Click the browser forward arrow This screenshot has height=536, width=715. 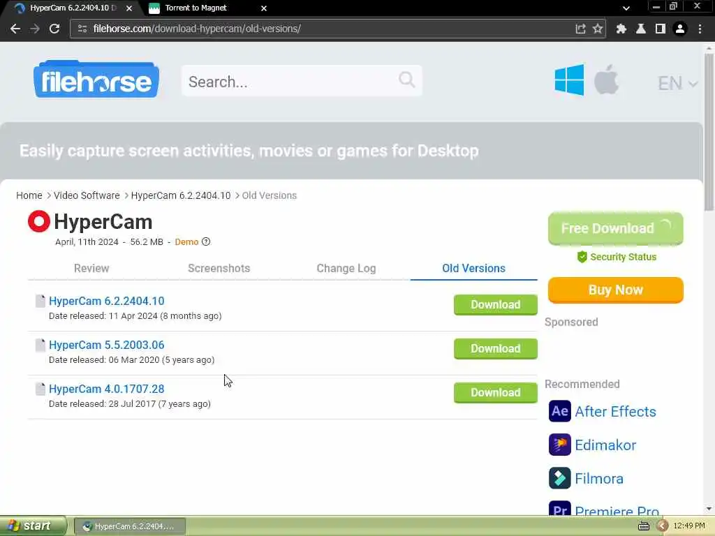pyautogui.click(x=35, y=29)
